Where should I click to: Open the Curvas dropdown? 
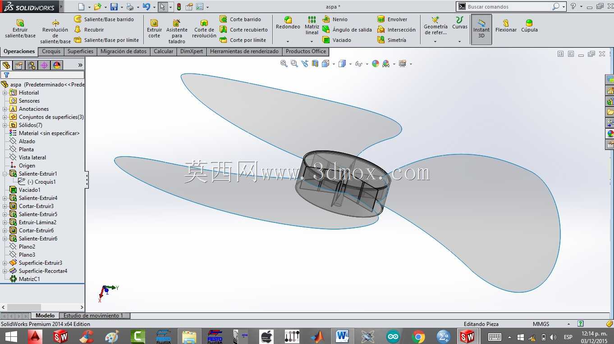(x=459, y=41)
